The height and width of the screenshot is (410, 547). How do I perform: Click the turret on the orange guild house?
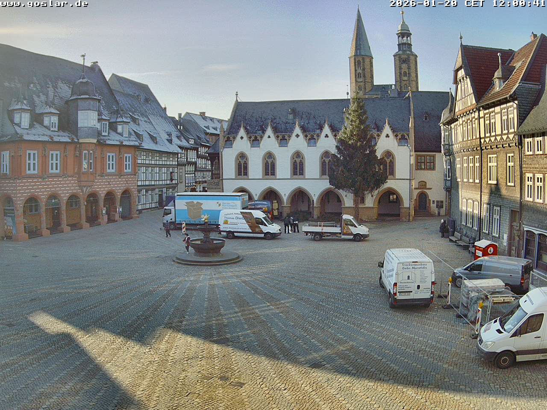84,107
